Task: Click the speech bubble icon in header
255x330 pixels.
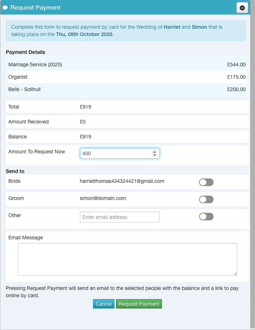Action: pos(5,8)
